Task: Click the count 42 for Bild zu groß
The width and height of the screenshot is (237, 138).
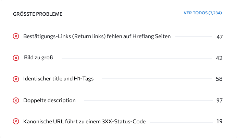Action: (x=219, y=58)
